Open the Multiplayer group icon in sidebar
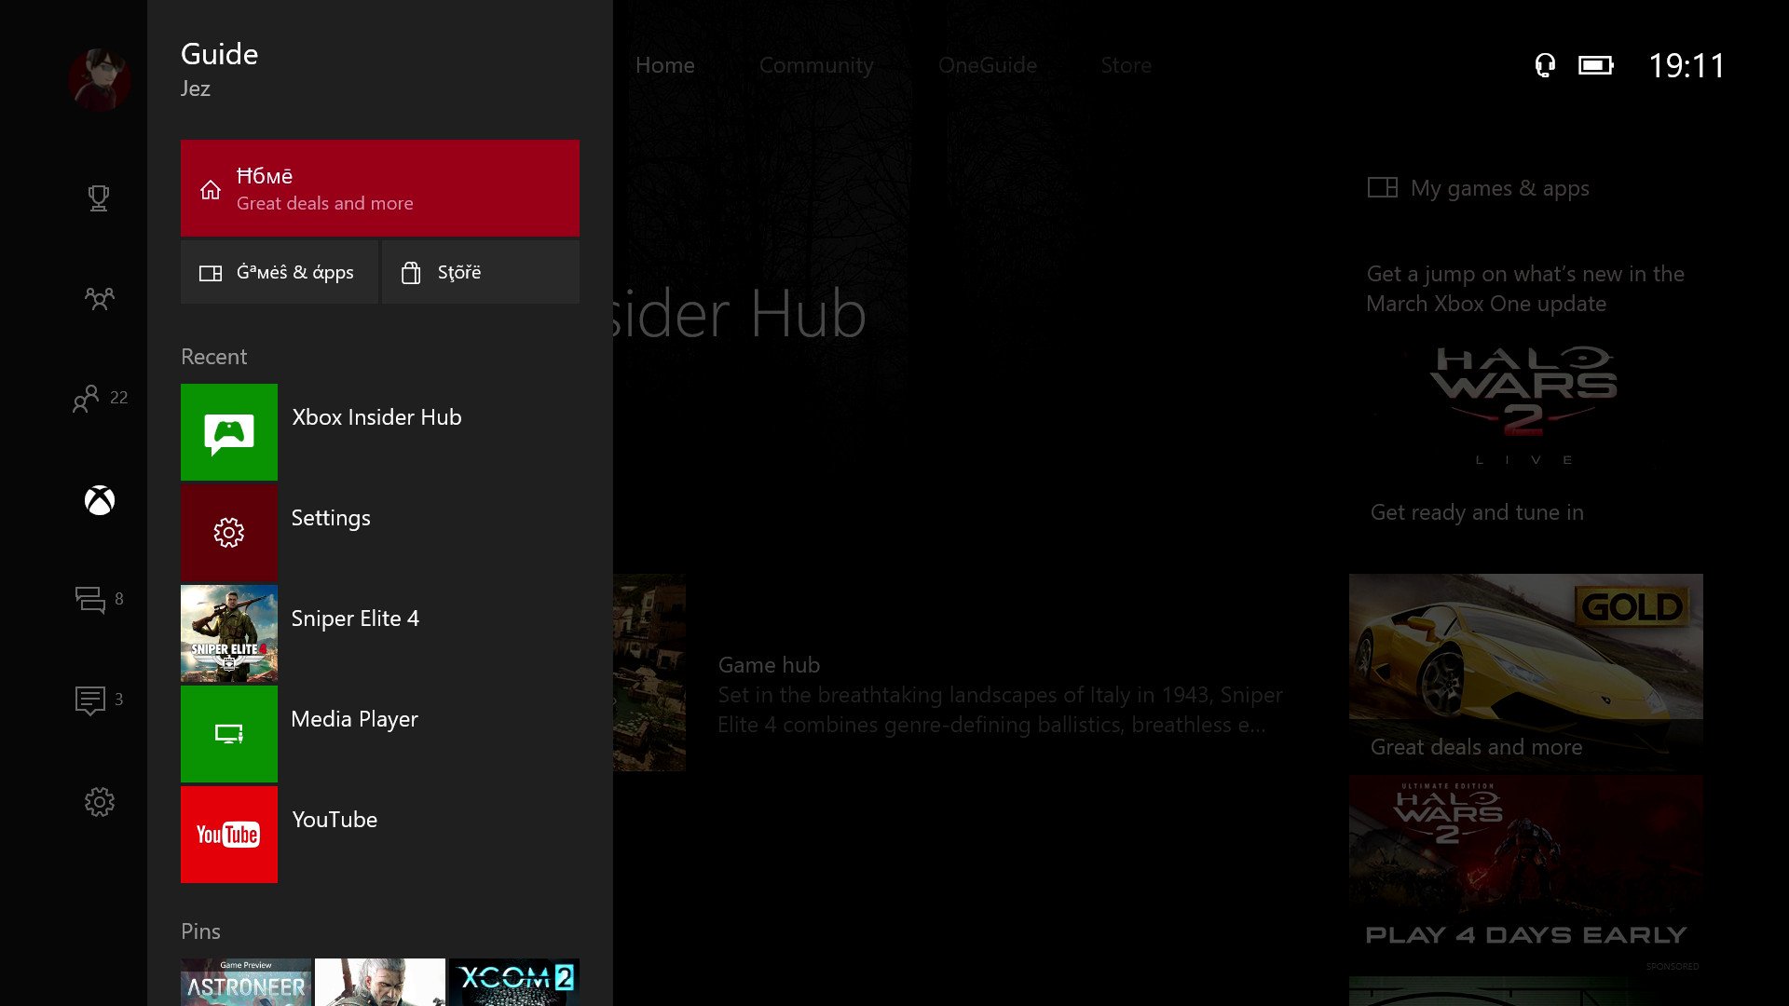This screenshot has width=1789, height=1006. (x=99, y=298)
